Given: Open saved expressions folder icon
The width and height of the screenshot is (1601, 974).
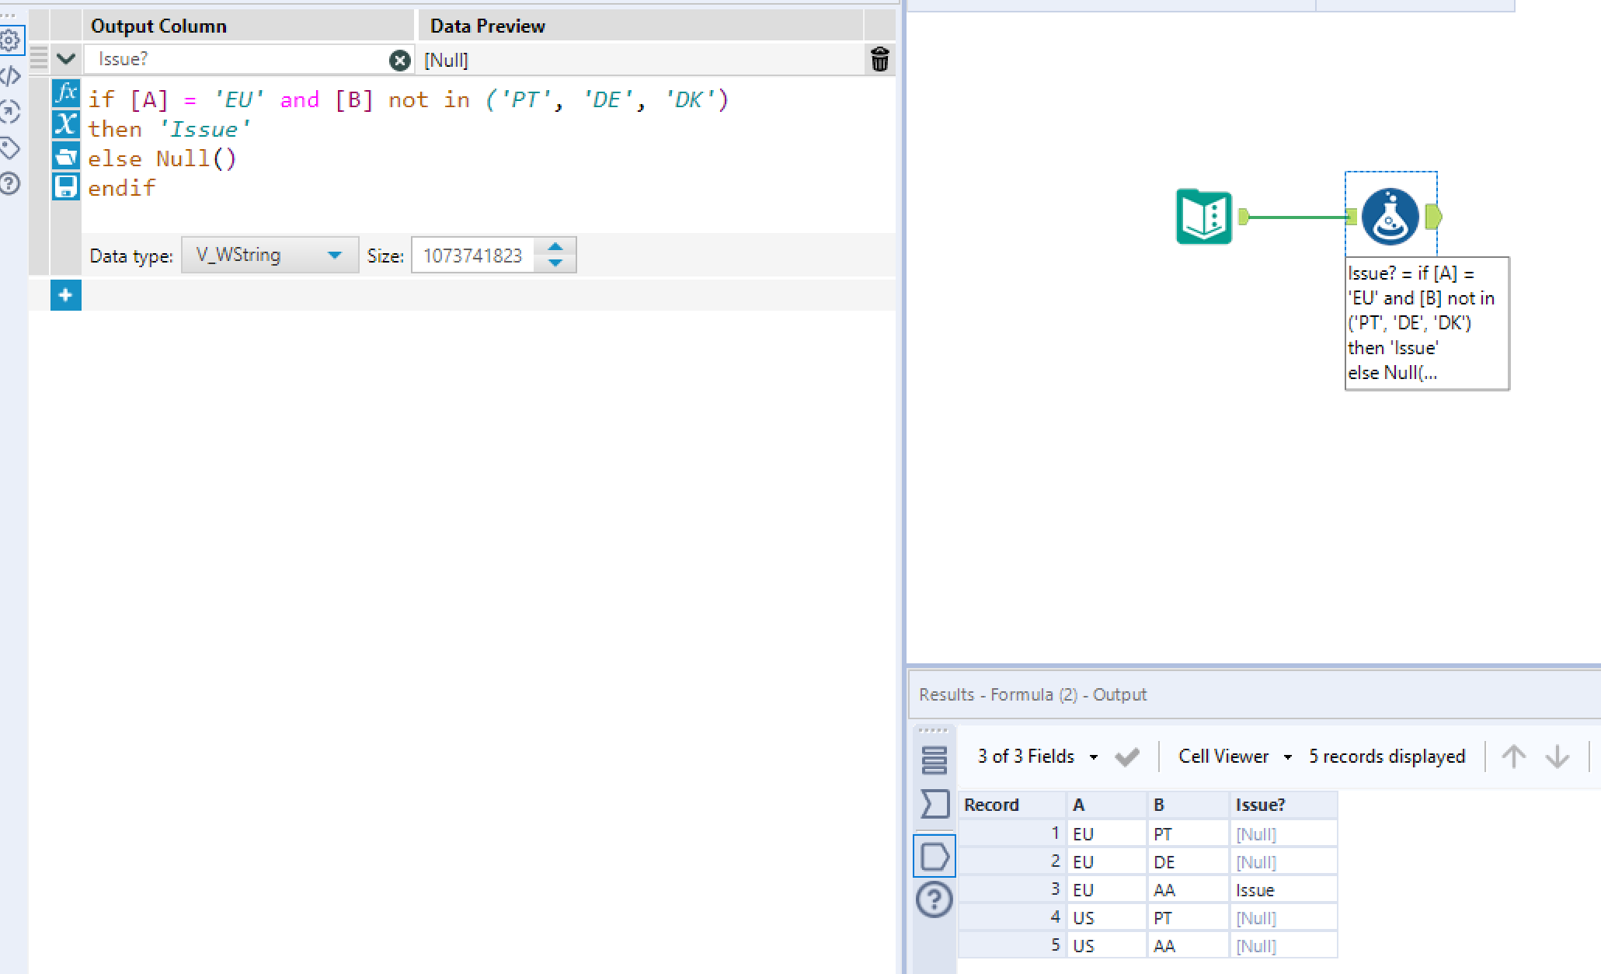Looking at the screenshot, I should (66, 156).
